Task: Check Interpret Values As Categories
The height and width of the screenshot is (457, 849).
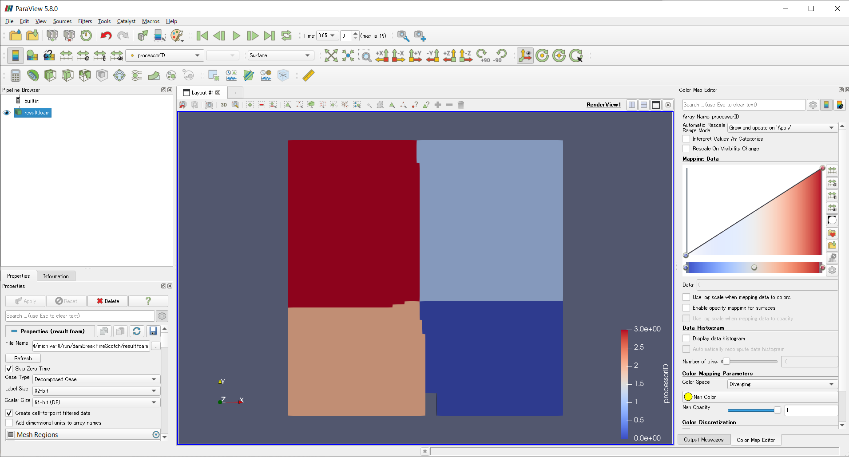Action: (x=686, y=139)
